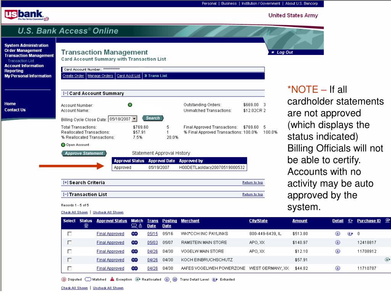Open Create Order link
Image resolution: width=391 pixels, height=293 pixels.
point(73,76)
